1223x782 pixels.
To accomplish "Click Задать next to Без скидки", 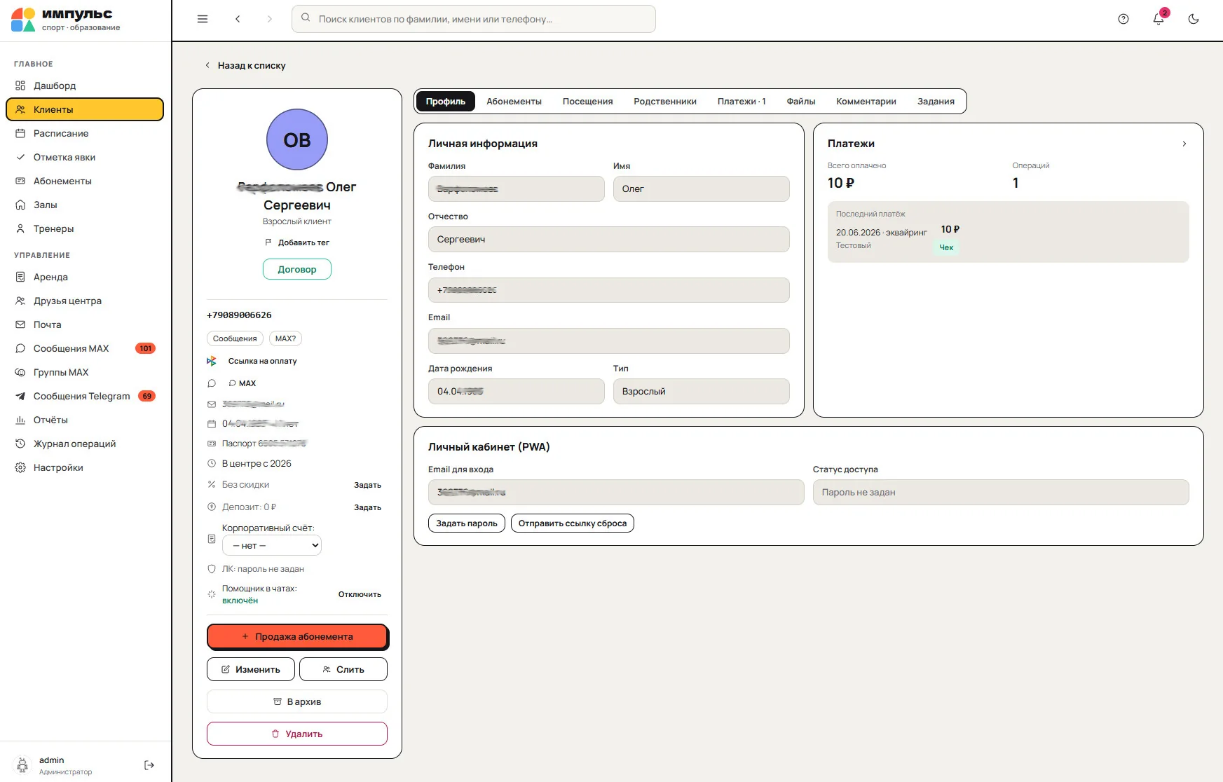I will point(367,485).
